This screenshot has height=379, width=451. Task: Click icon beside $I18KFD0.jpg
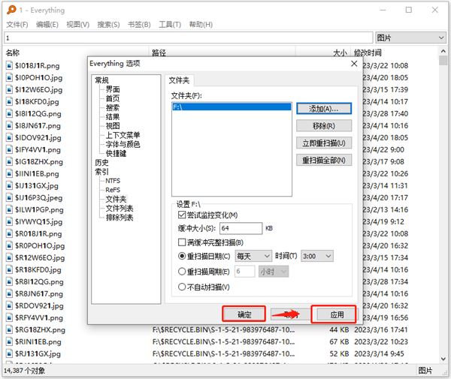(x=10, y=102)
